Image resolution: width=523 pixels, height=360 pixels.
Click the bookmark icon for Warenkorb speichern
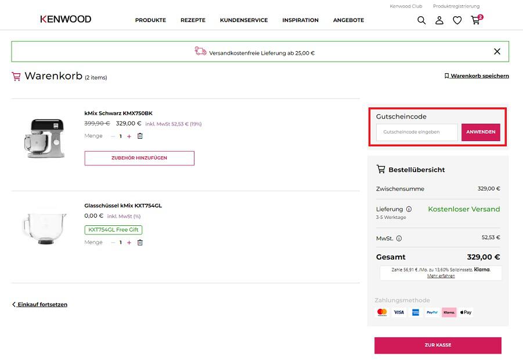[446, 75]
